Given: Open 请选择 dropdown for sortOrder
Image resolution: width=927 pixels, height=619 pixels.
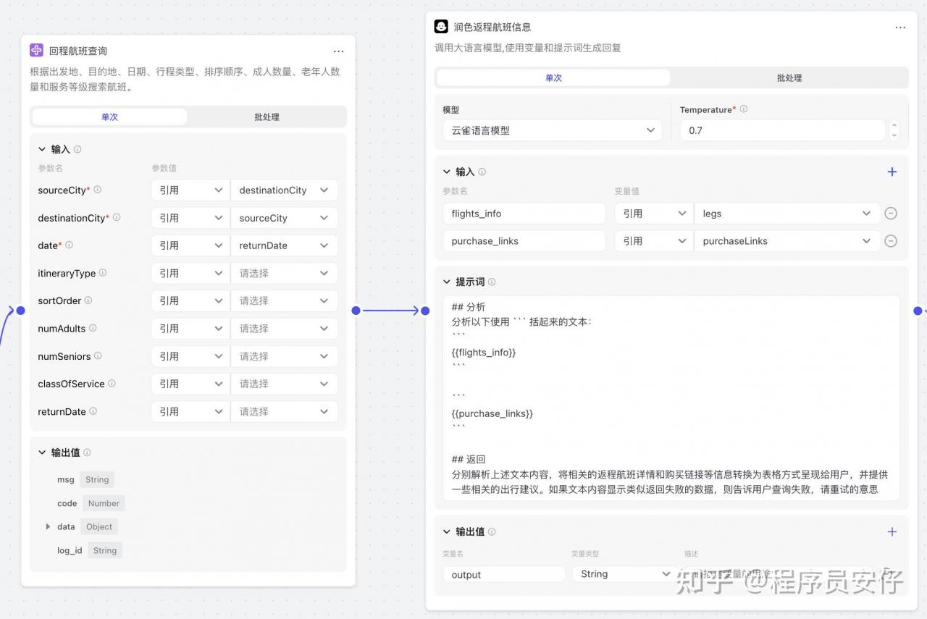Looking at the screenshot, I should [x=284, y=300].
